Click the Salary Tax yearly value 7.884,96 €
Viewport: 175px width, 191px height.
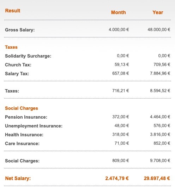160,73
